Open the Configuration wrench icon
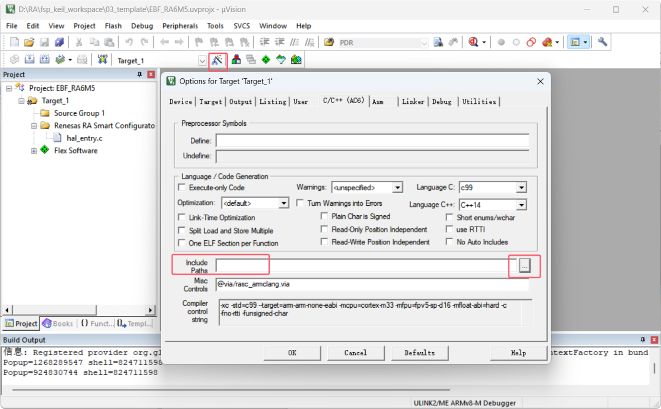 click(602, 42)
